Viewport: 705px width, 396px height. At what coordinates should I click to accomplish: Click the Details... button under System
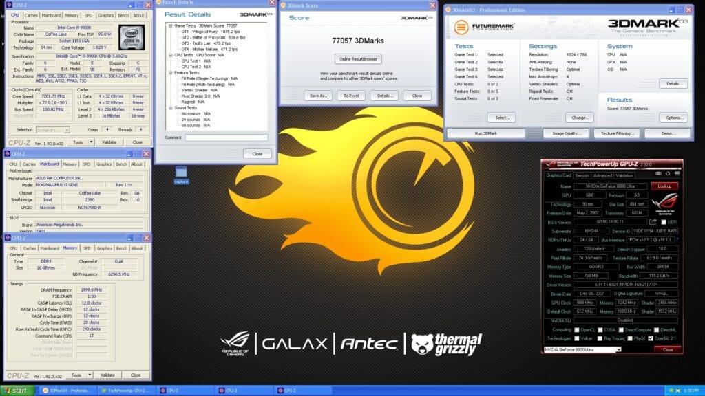[674, 83]
